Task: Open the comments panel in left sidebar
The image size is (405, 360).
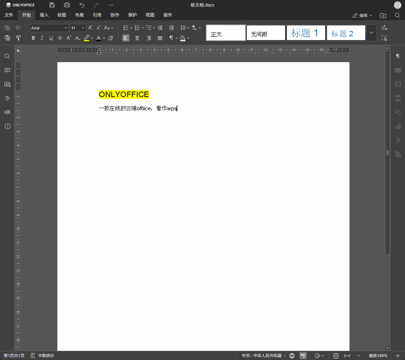Action: [x=7, y=70]
